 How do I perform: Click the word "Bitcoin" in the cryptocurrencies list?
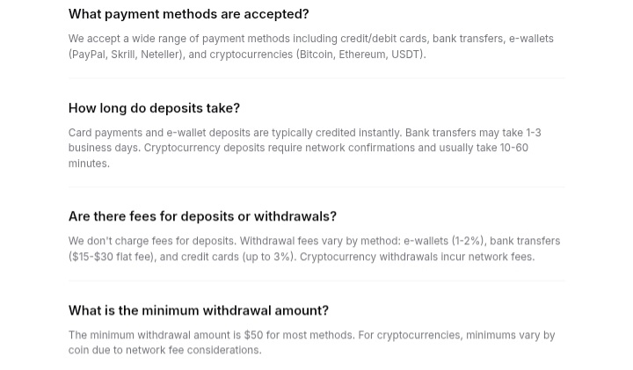316,54
